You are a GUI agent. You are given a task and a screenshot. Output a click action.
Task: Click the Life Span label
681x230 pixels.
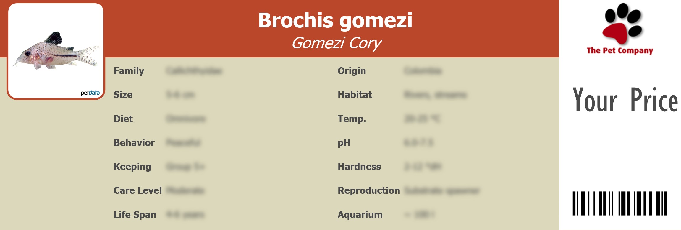(x=135, y=215)
